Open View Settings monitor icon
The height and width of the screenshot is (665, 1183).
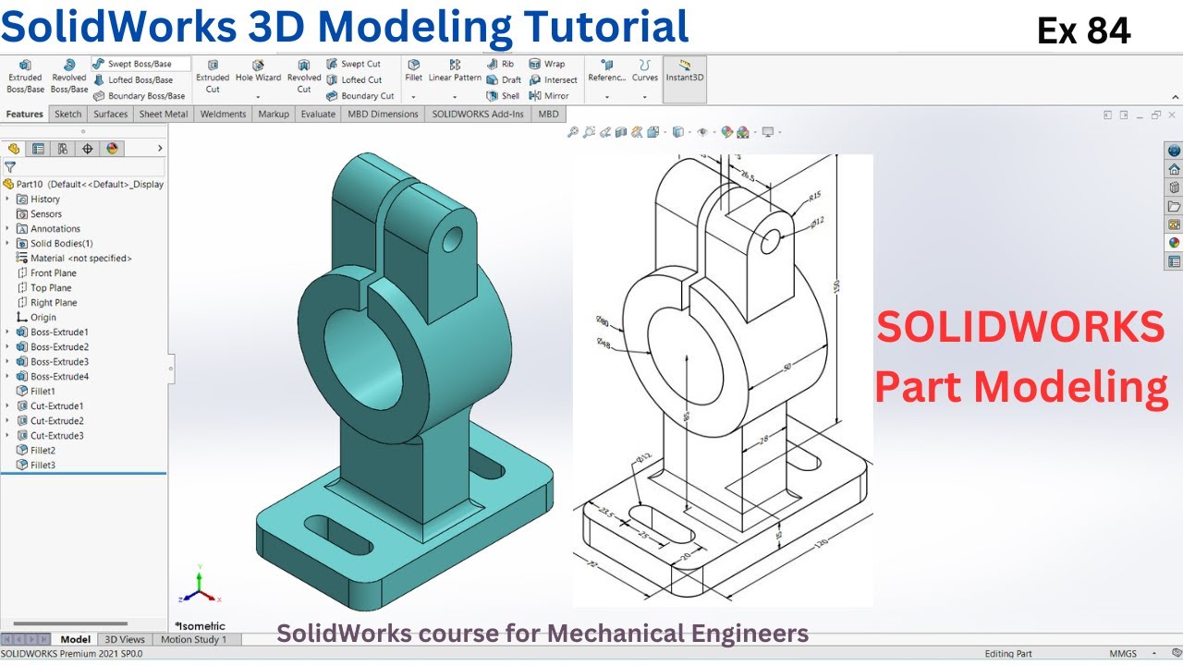coord(767,132)
